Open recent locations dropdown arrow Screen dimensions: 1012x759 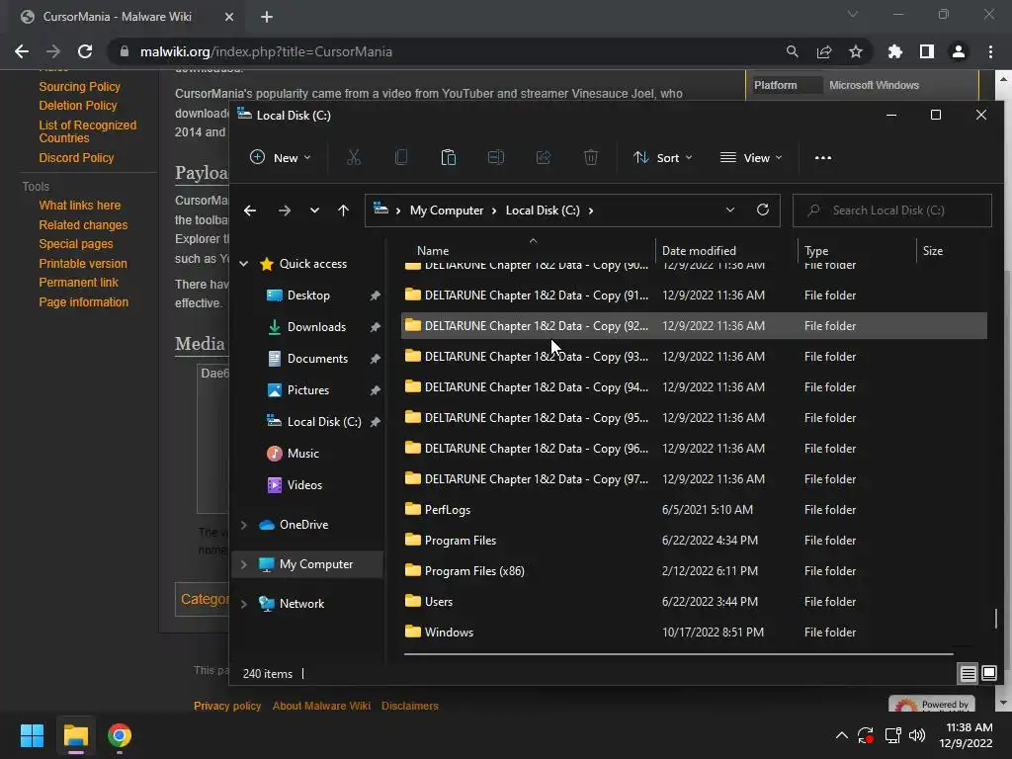314,211
